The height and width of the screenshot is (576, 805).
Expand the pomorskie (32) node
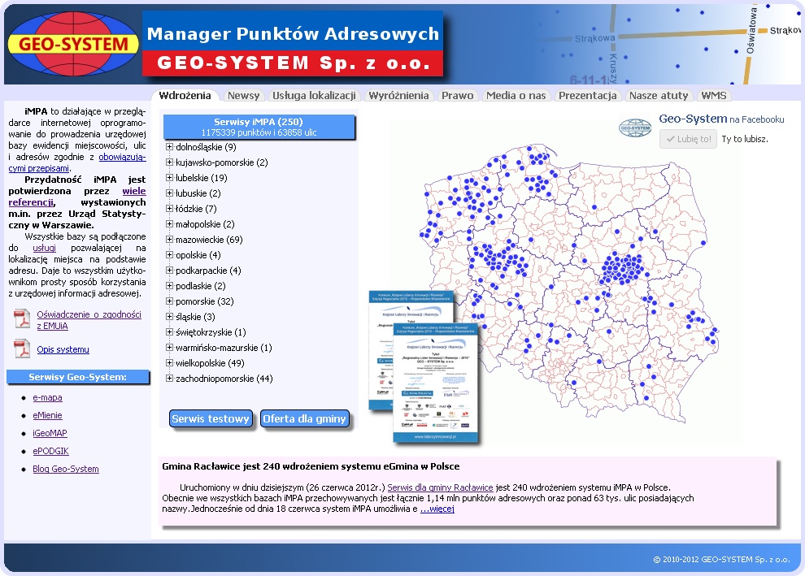coord(169,301)
